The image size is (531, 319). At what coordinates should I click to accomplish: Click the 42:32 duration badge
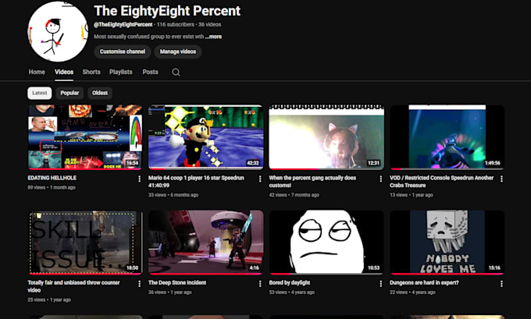tap(253, 163)
